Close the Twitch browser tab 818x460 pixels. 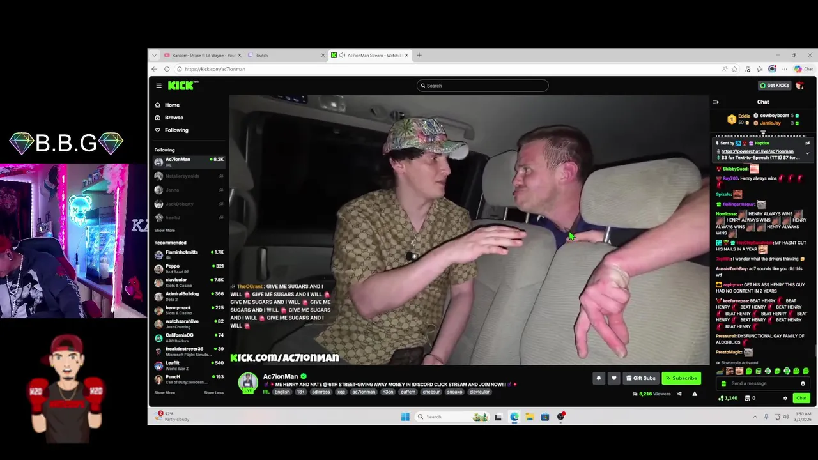[x=323, y=56]
